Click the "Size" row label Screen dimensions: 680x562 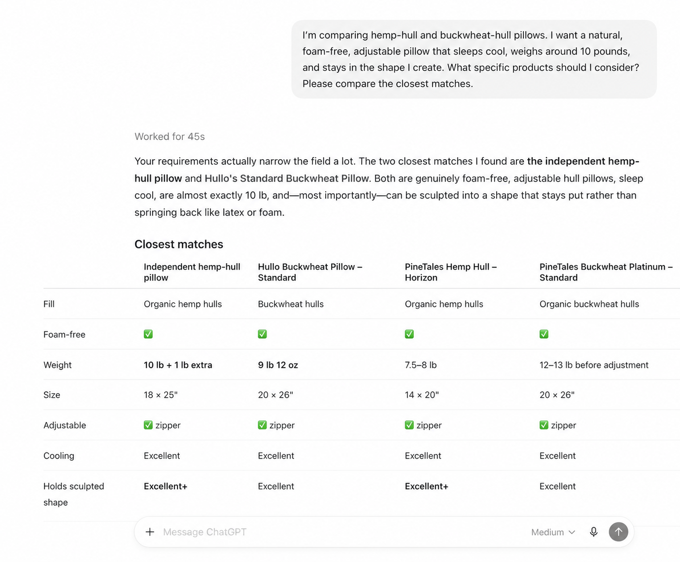[52, 395]
